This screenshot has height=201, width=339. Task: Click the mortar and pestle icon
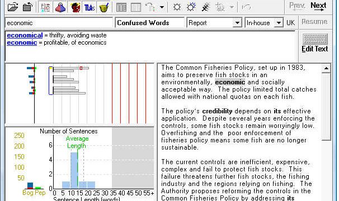(x=104, y=7)
